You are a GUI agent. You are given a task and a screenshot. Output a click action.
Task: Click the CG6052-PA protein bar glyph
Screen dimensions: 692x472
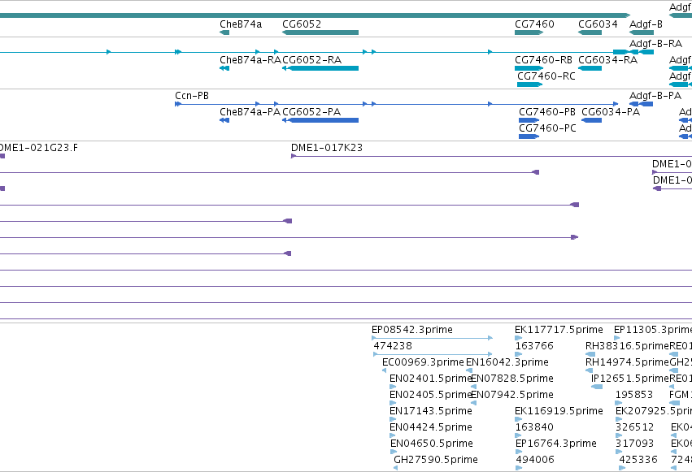(320, 120)
